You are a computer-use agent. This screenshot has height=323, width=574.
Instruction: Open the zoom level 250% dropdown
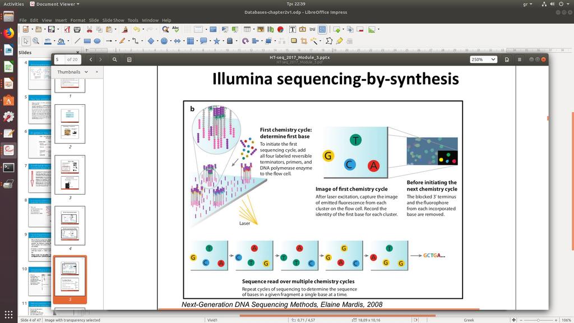click(483, 59)
